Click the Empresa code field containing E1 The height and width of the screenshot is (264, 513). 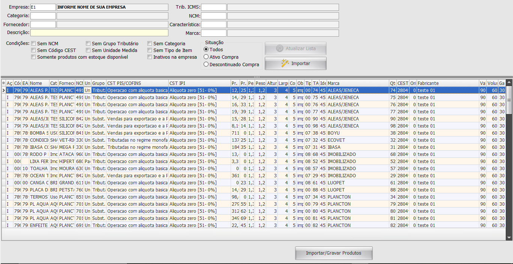pos(43,7)
